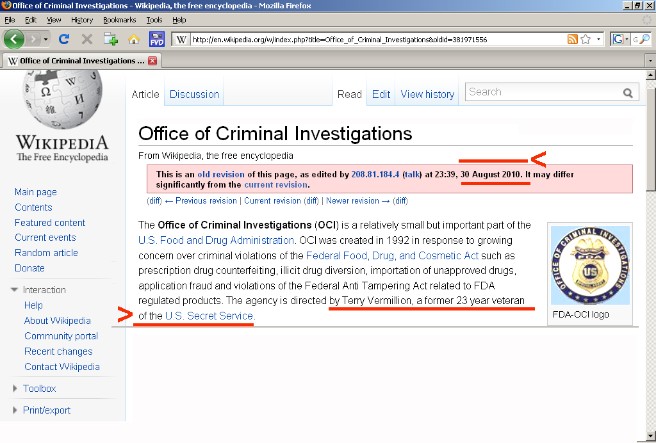The width and height of the screenshot is (656, 443).
Task: Click the FVD video downloader icon
Action: click(157, 39)
